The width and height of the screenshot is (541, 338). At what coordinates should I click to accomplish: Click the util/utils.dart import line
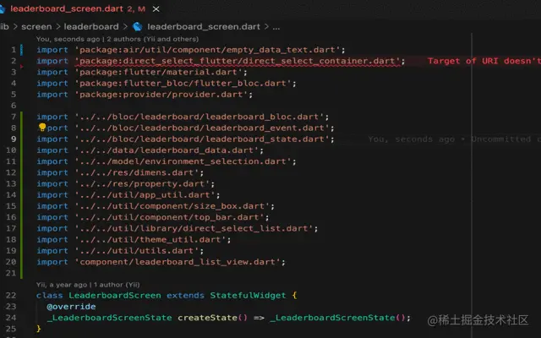(x=120, y=251)
